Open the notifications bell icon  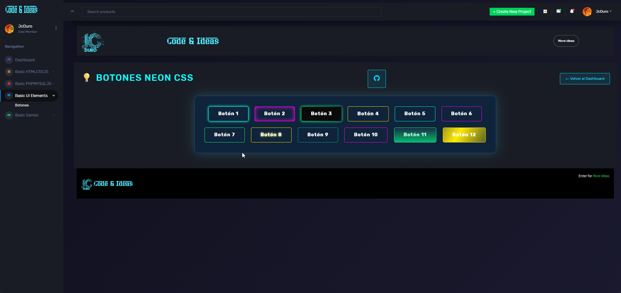572,11
